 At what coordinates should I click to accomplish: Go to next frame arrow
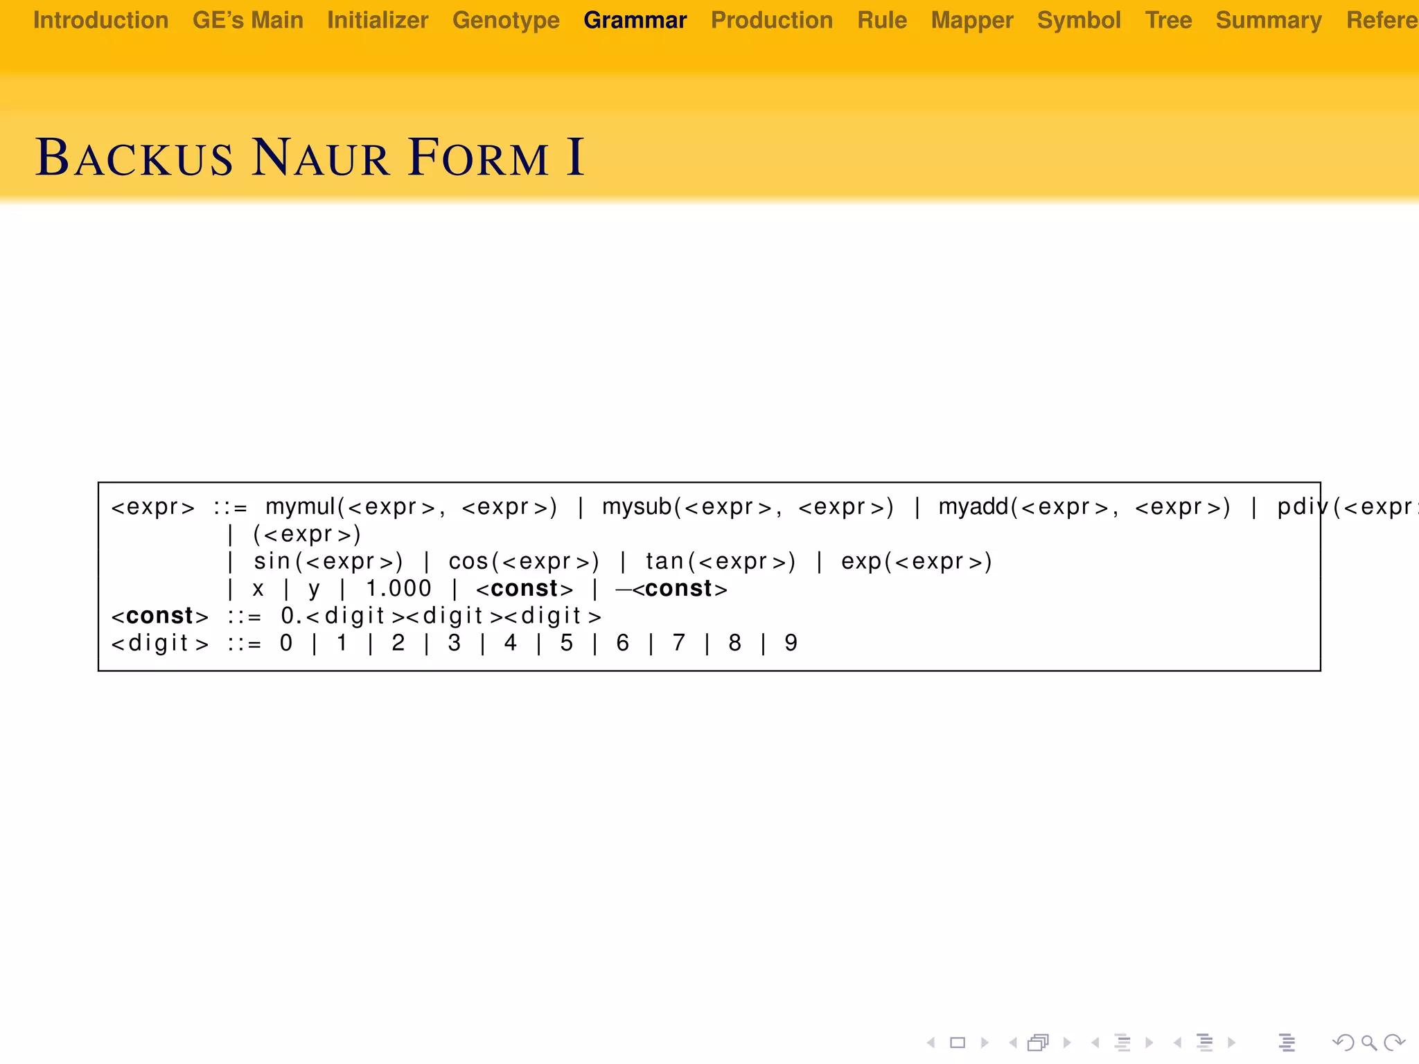coord(1067,1043)
